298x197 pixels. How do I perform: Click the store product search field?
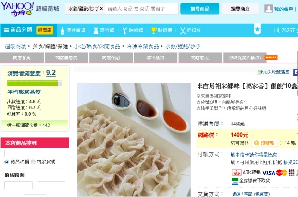[35, 153]
